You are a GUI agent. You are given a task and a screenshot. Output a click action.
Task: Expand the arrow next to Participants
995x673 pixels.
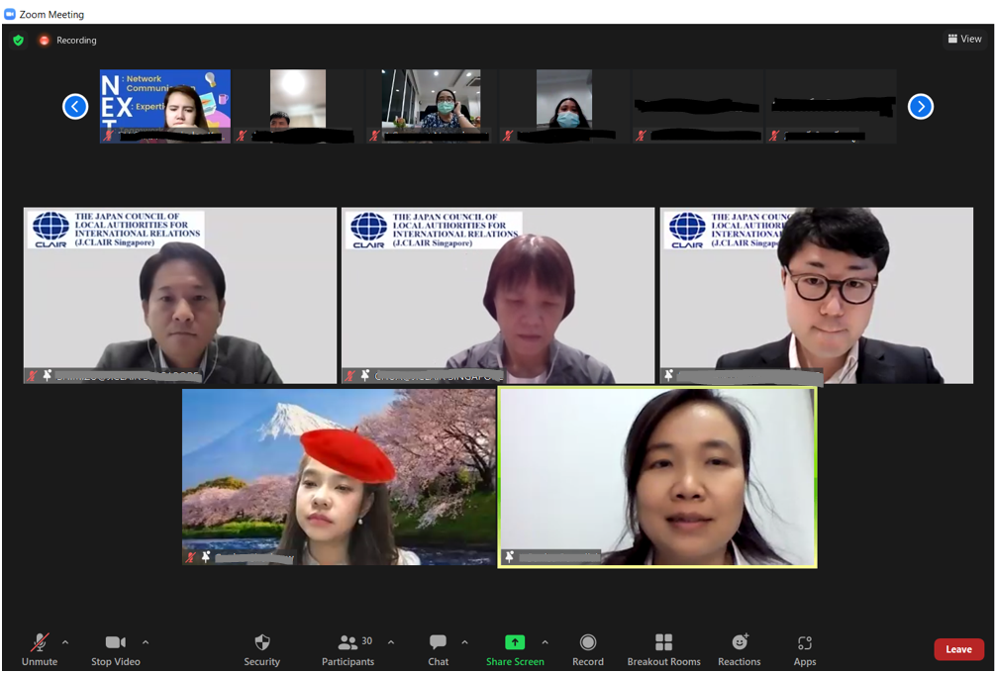(390, 641)
